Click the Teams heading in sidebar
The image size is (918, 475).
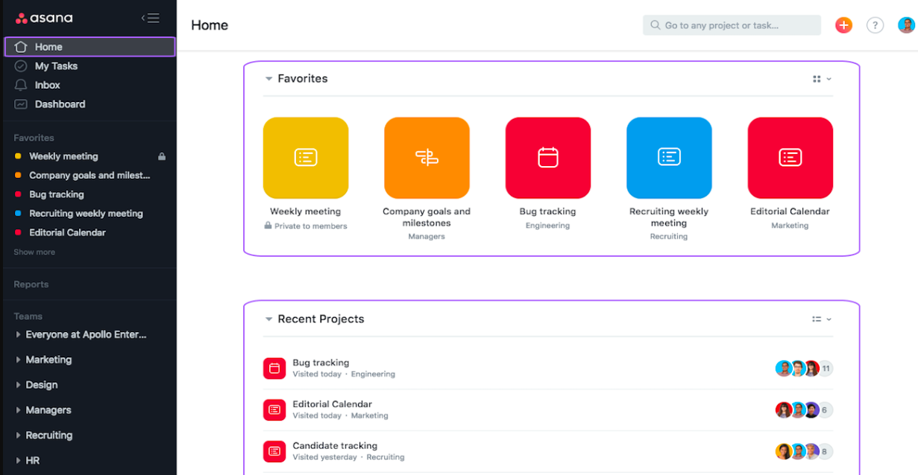click(x=28, y=316)
